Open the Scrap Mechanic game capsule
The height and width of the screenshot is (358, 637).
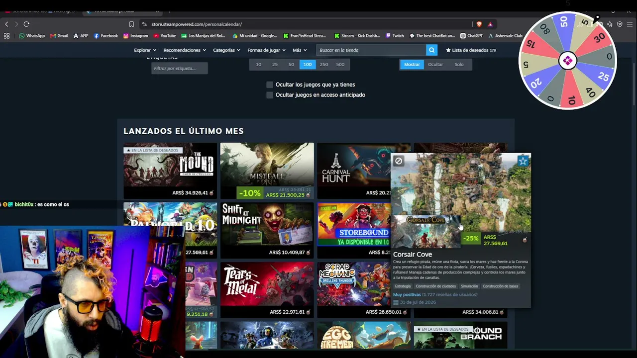[x=353, y=290]
